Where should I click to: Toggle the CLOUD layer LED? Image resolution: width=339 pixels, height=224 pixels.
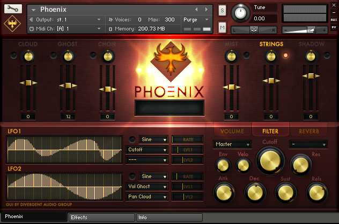[x=13, y=56]
